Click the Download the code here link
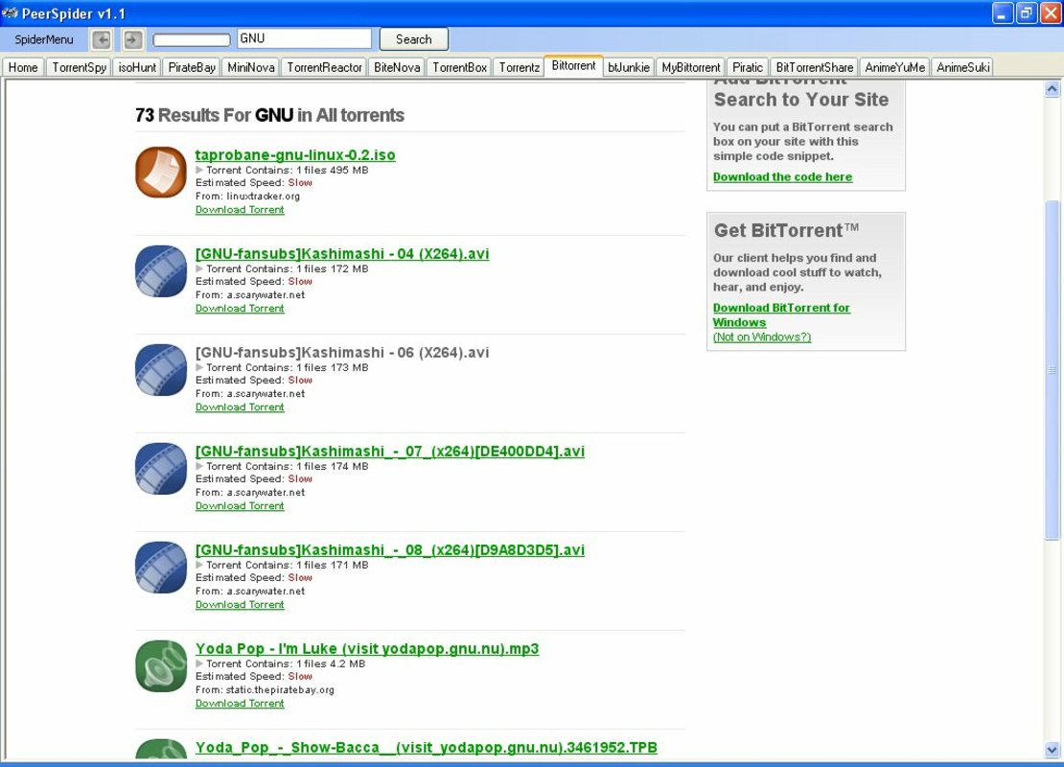The image size is (1064, 767). click(x=782, y=177)
